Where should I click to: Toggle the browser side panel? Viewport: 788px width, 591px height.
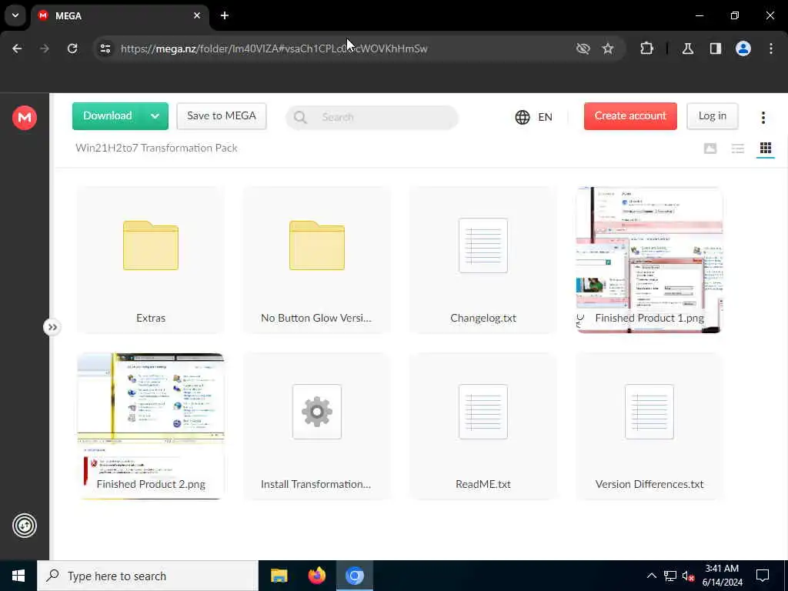point(716,48)
